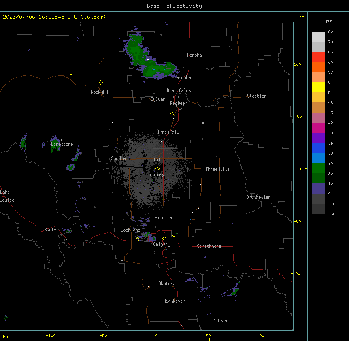Viewport: 349px width, 341px height.
Task: Click the Stettler label
Action: 257,96
